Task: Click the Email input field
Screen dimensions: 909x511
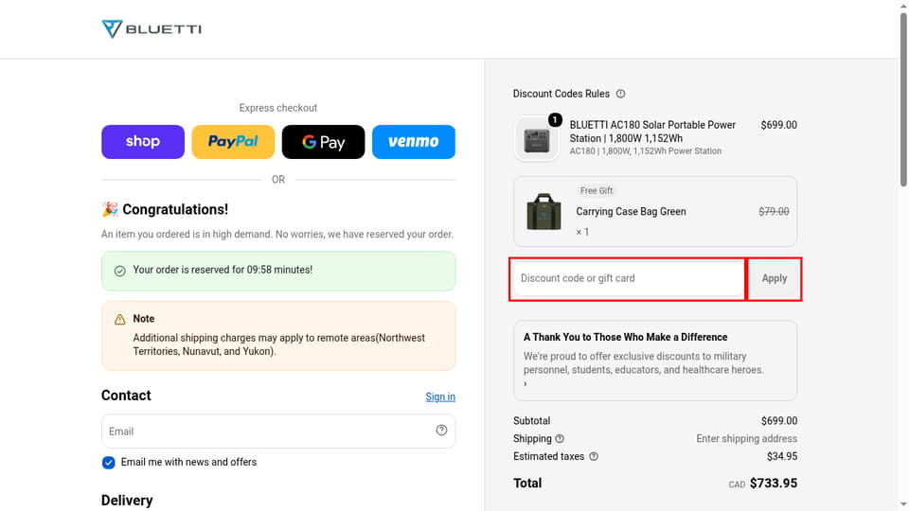Action: [x=278, y=432]
